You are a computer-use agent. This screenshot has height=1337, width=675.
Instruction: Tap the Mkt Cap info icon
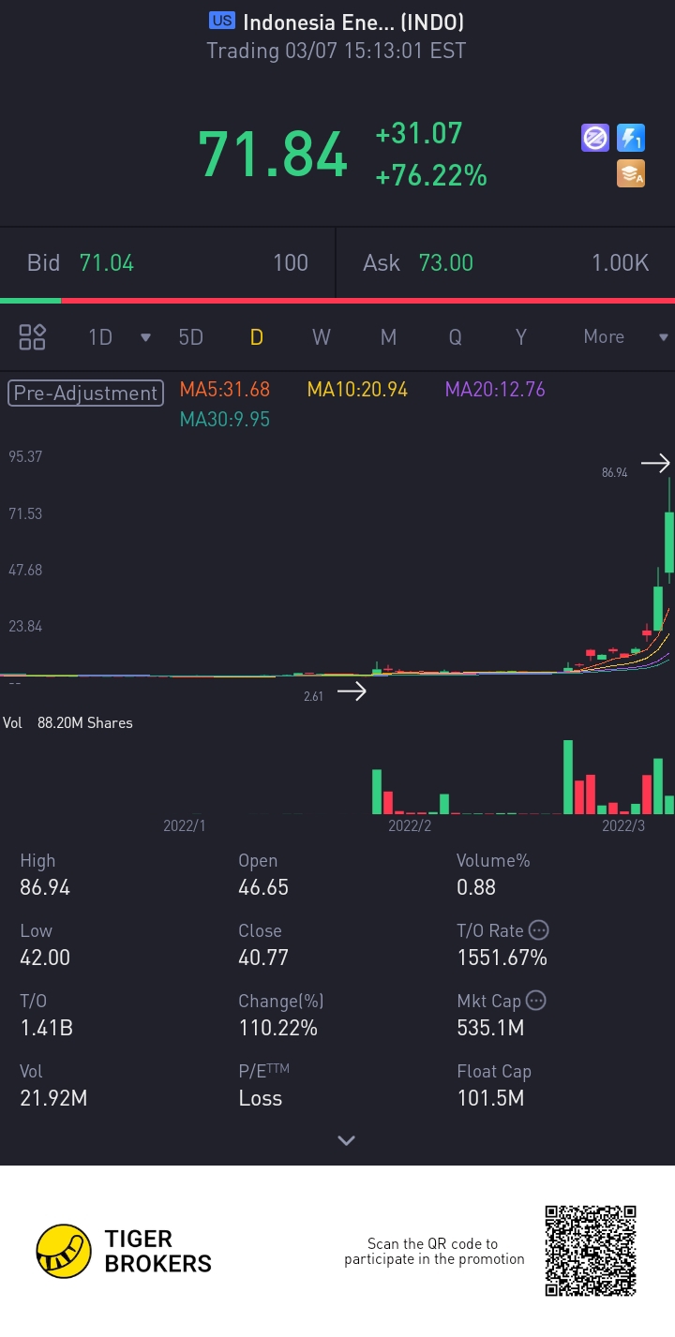(536, 1001)
